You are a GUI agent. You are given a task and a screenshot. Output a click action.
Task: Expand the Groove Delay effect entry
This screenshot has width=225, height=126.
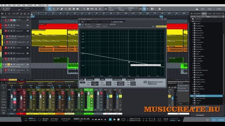point(193,56)
